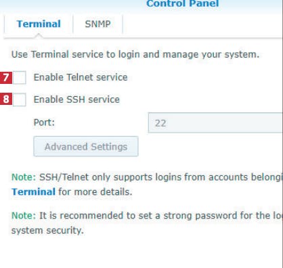The image size is (283, 268).
Task: Click the Control Panel window title
Action: pyautogui.click(x=183, y=3)
